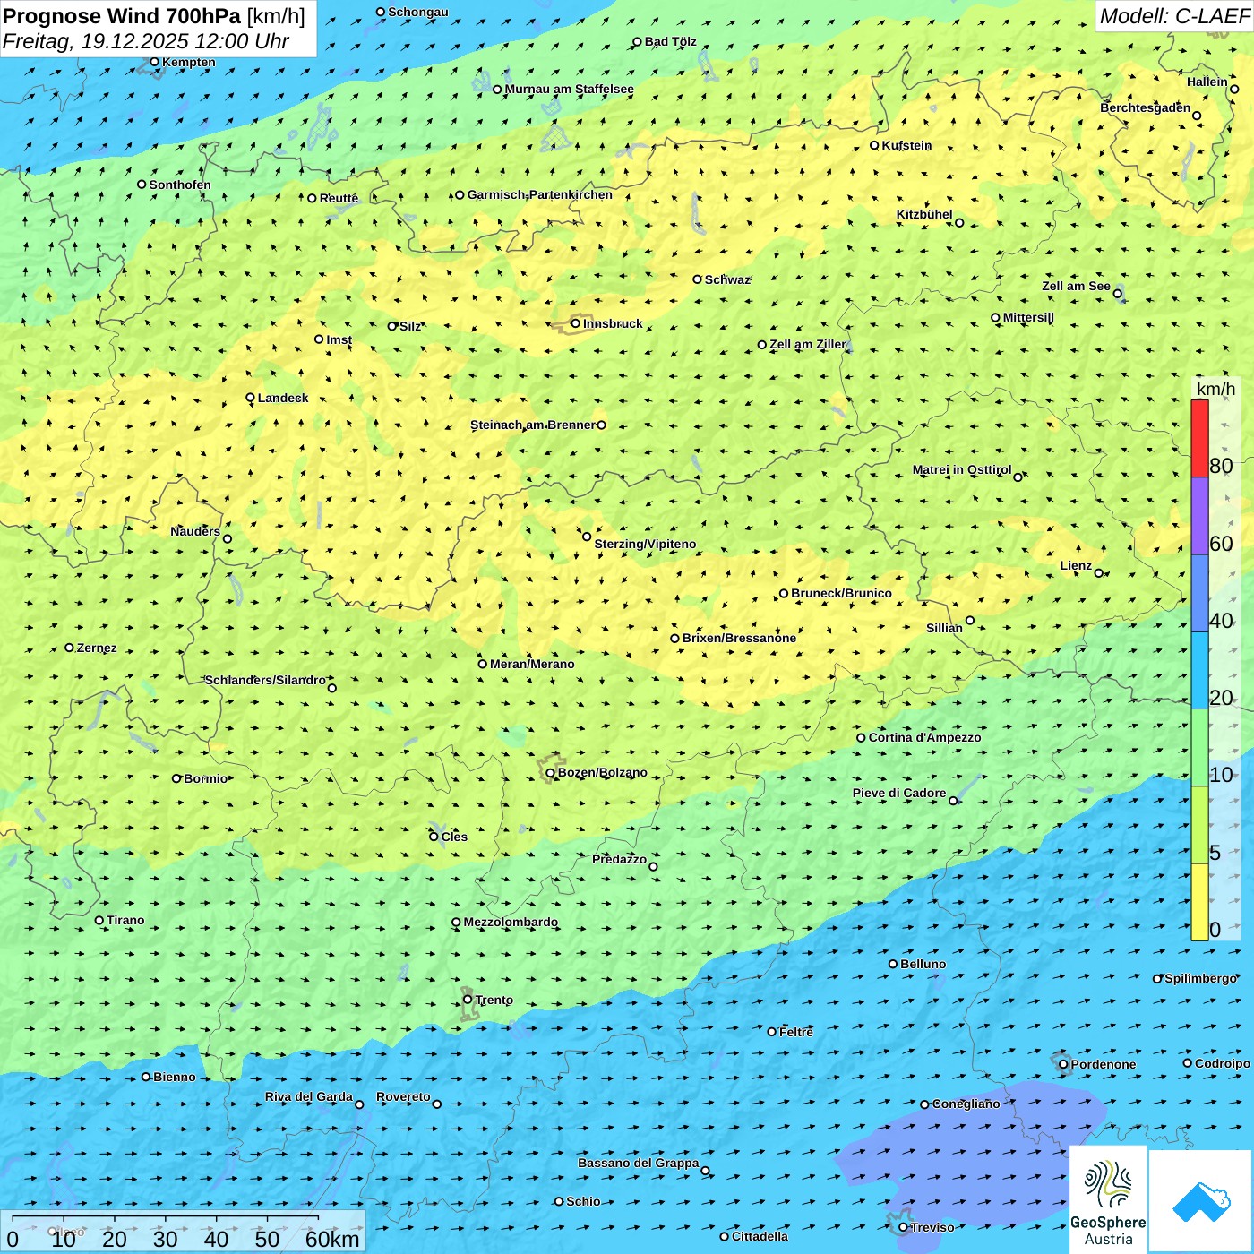Viewport: 1254px width, 1254px height.
Task: Click the '30' label on the distance scale bar
Action: 166,1239
